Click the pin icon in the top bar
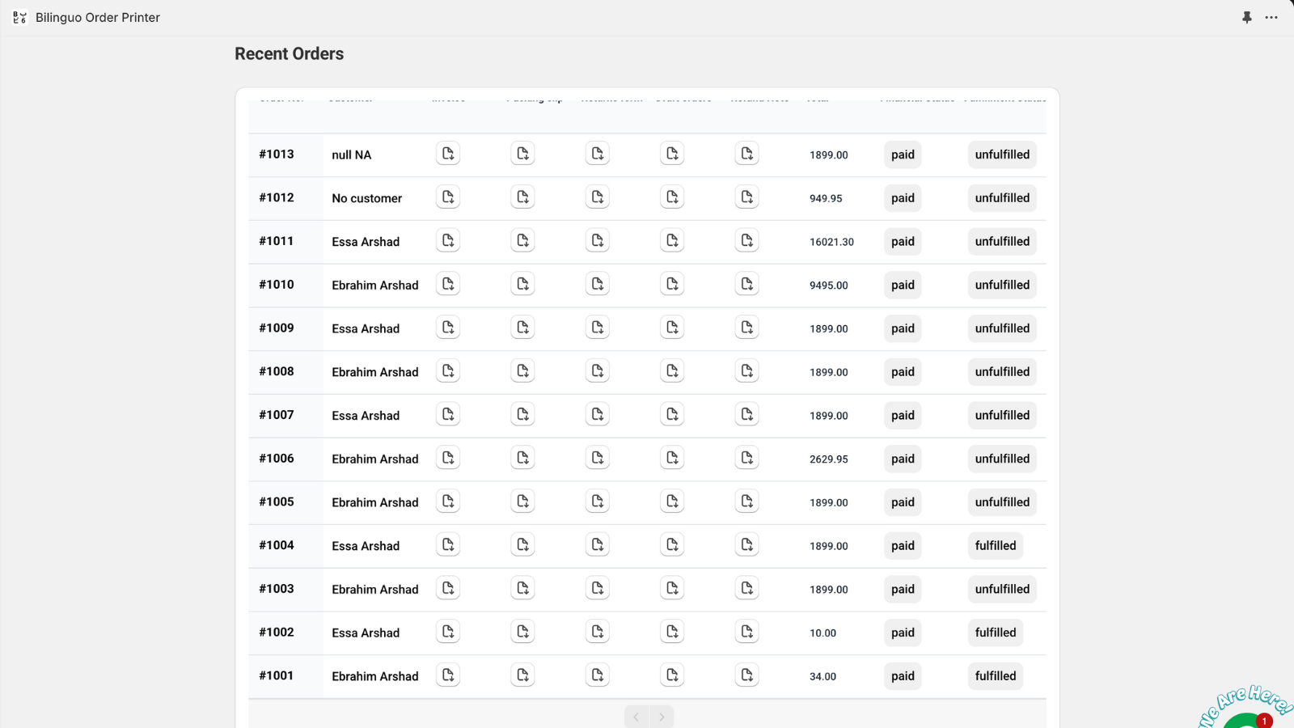Image resolution: width=1294 pixels, height=728 pixels. [1246, 17]
